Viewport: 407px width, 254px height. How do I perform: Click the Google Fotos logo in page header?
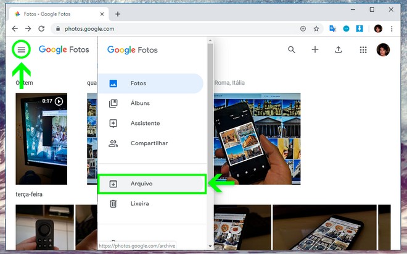tap(64, 49)
